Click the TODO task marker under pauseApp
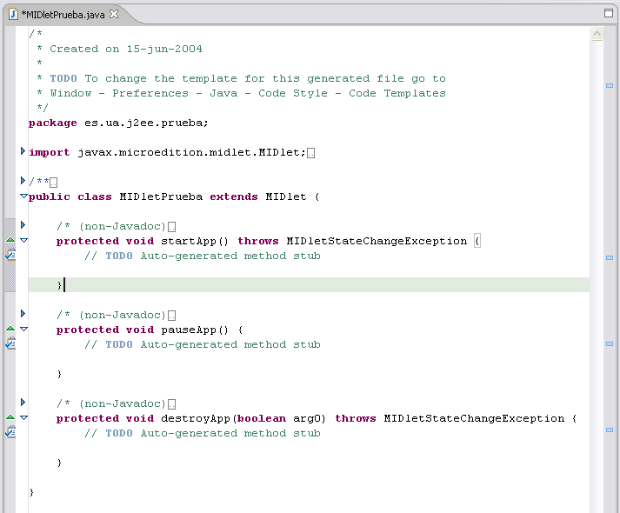620x513 pixels. coord(10,343)
